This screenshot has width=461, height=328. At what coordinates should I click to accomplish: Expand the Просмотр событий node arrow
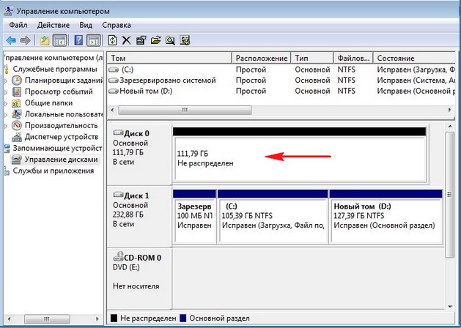point(7,92)
